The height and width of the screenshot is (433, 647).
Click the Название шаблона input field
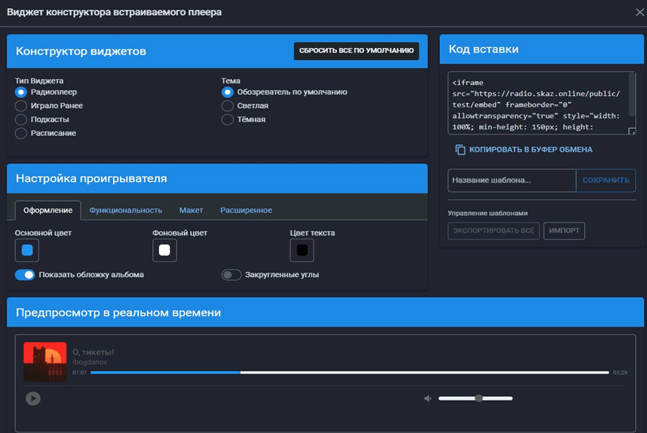pyautogui.click(x=511, y=180)
